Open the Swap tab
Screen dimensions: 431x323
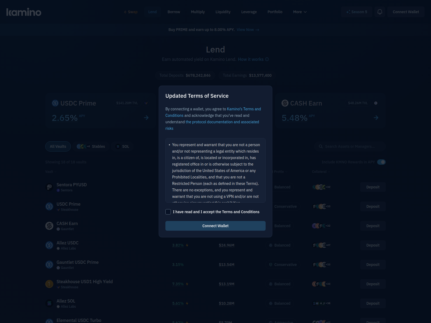click(131, 12)
